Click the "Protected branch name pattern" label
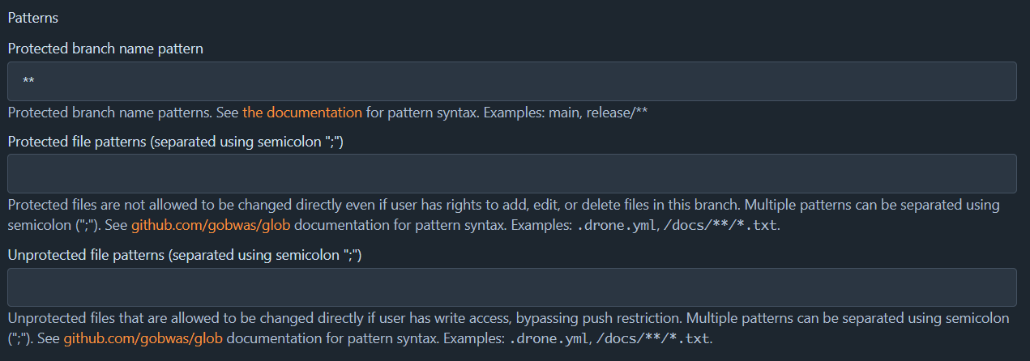Image resolution: width=1030 pixels, height=361 pixels. [x=105, y=49]
